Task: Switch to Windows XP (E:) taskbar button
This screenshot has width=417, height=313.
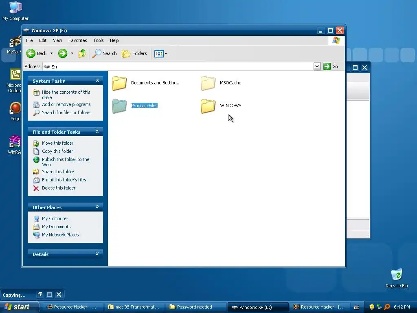Action: pos(258,307)
